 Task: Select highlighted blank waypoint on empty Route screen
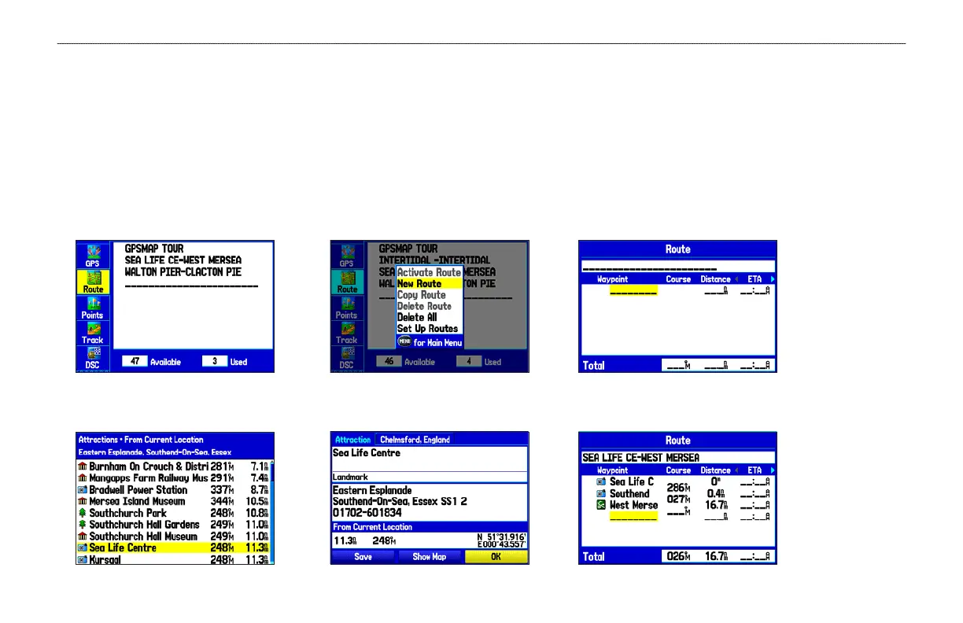[x=633, y=291]
